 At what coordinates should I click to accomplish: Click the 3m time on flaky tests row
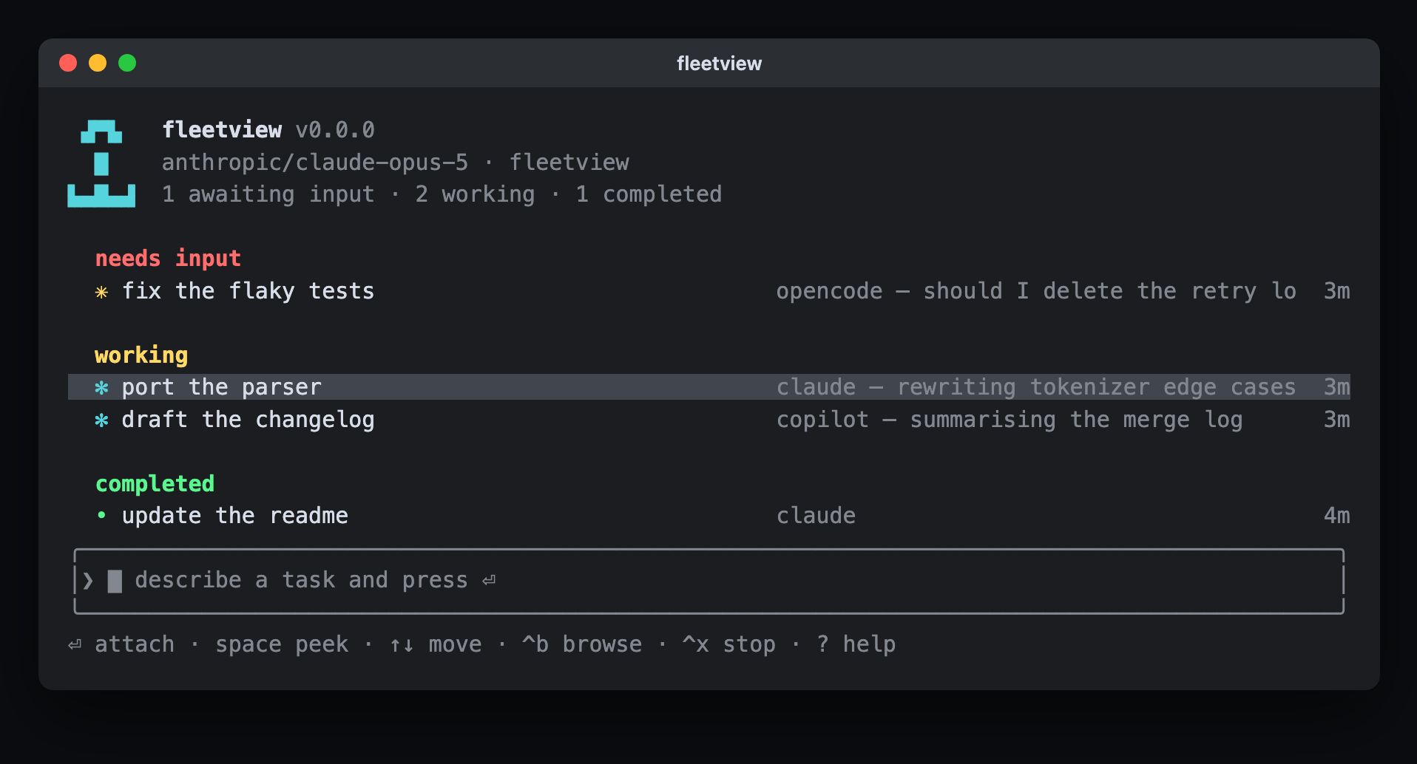point(1336,291)
